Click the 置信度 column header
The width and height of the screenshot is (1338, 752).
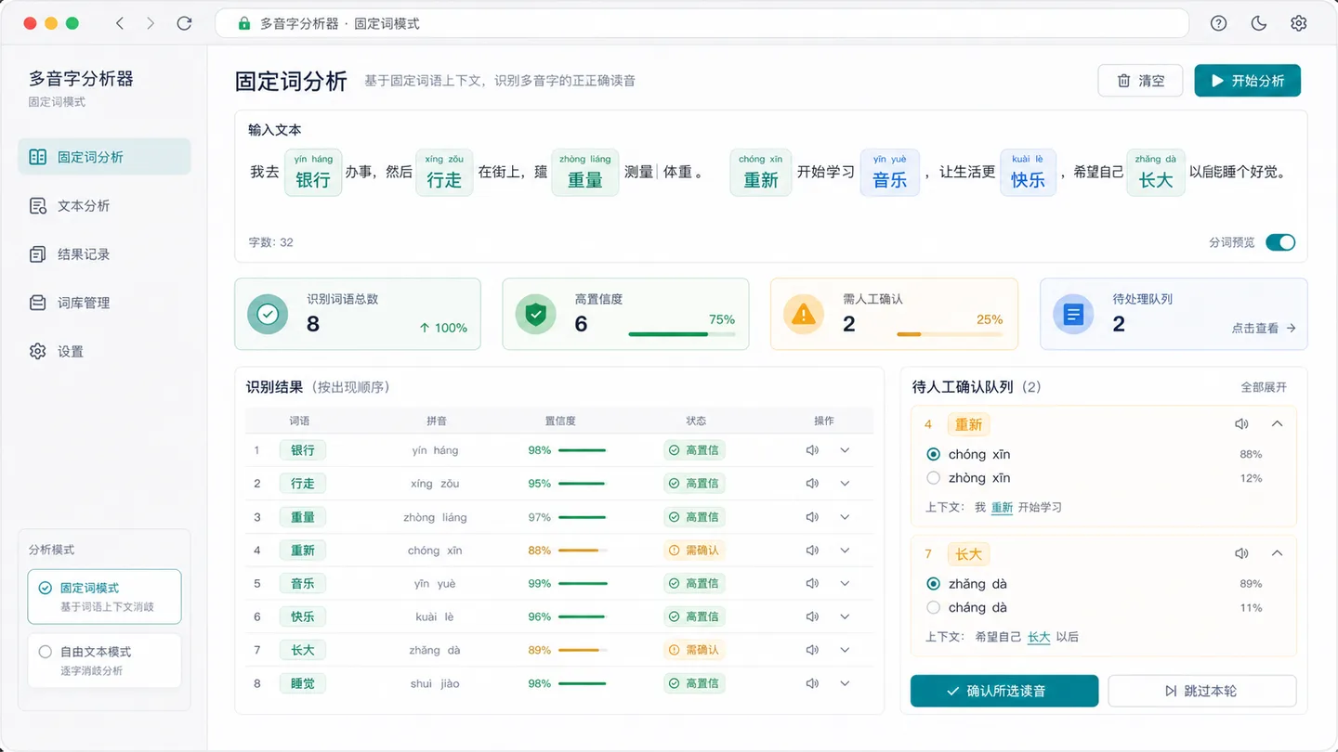(560, 421)
